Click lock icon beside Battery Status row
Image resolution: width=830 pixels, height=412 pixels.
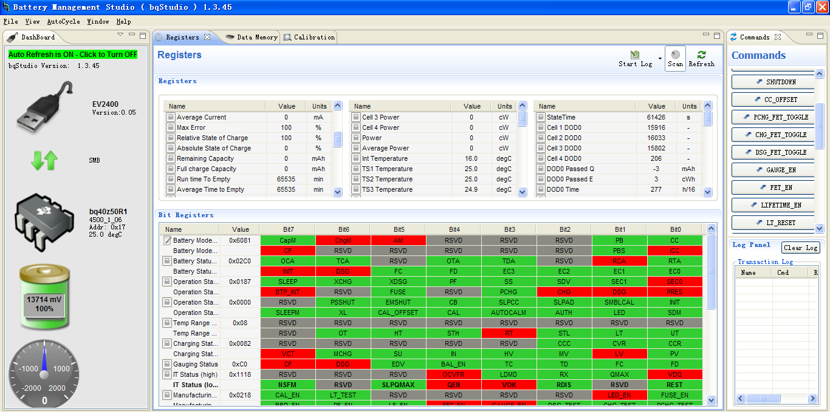tap(167, 261)
